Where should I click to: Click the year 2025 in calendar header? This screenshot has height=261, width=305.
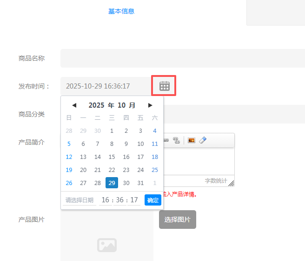click(x=97, y=105)
